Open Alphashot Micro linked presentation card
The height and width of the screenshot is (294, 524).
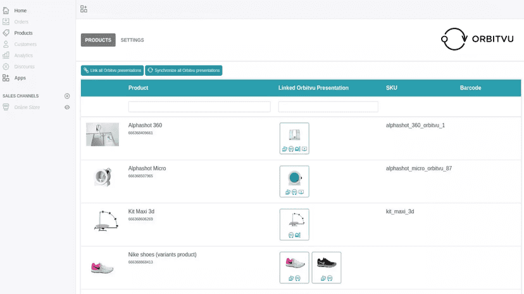[x=294, y=181]
